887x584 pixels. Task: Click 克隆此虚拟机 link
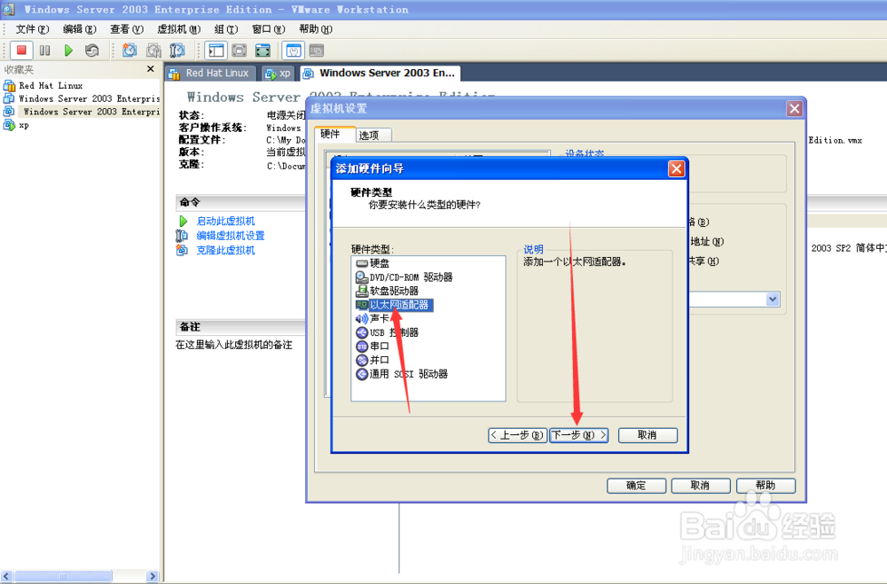225,251
